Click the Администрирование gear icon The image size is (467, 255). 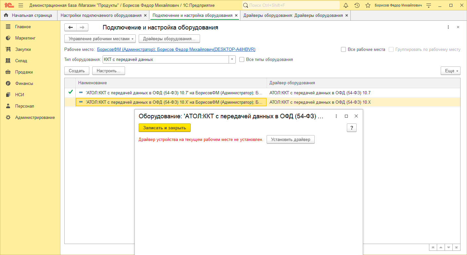pyautogui.click(x=8, y=117)
